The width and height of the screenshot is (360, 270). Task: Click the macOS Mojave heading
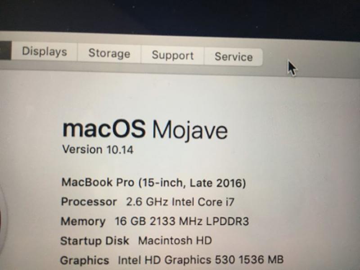tap(145, 130)
